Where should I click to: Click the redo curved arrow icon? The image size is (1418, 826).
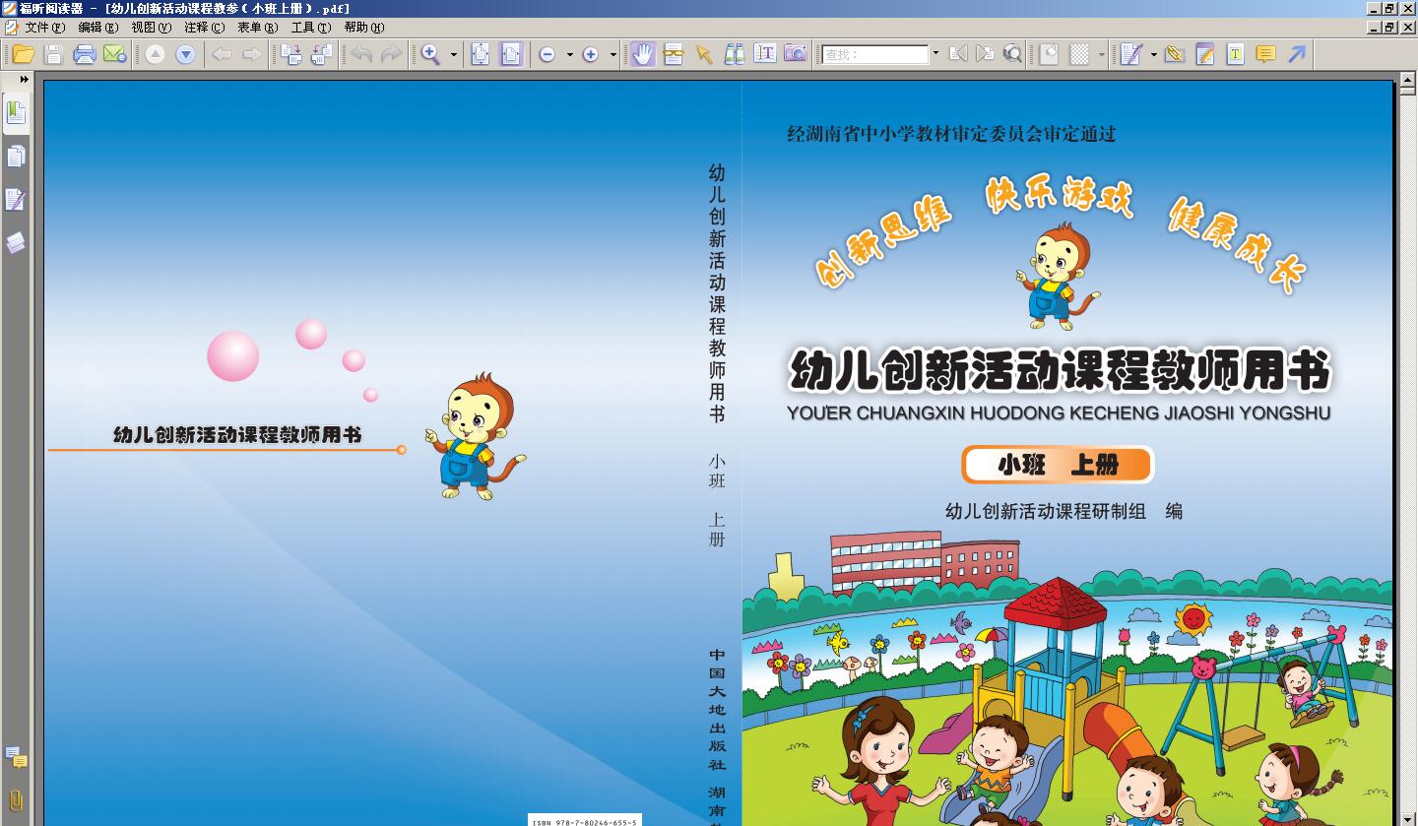tap(391, 54)
